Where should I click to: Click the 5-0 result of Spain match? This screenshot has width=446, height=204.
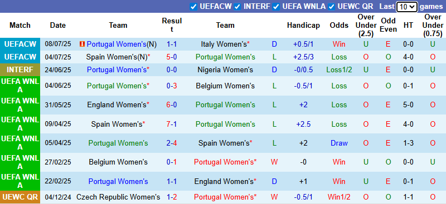[x=172, y=57]
